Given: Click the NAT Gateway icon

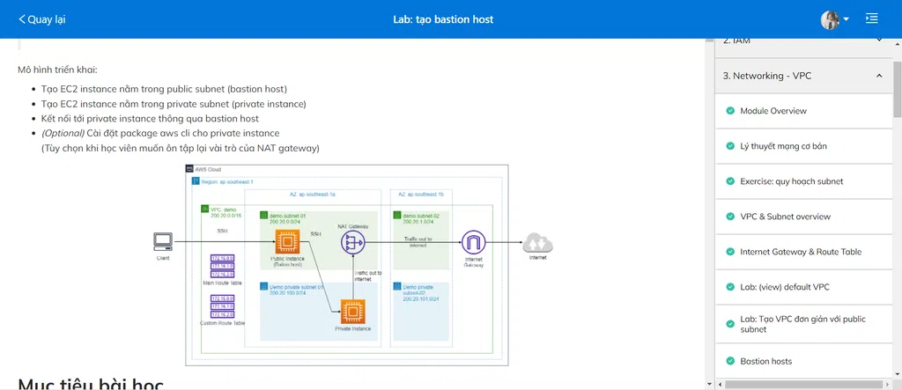Looking at the screenshot, I should click(x=352, y=242).
